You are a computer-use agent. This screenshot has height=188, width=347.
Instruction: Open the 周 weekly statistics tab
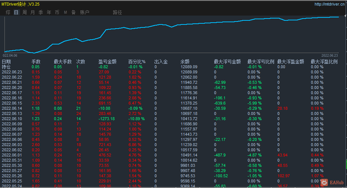coord(25,12)
